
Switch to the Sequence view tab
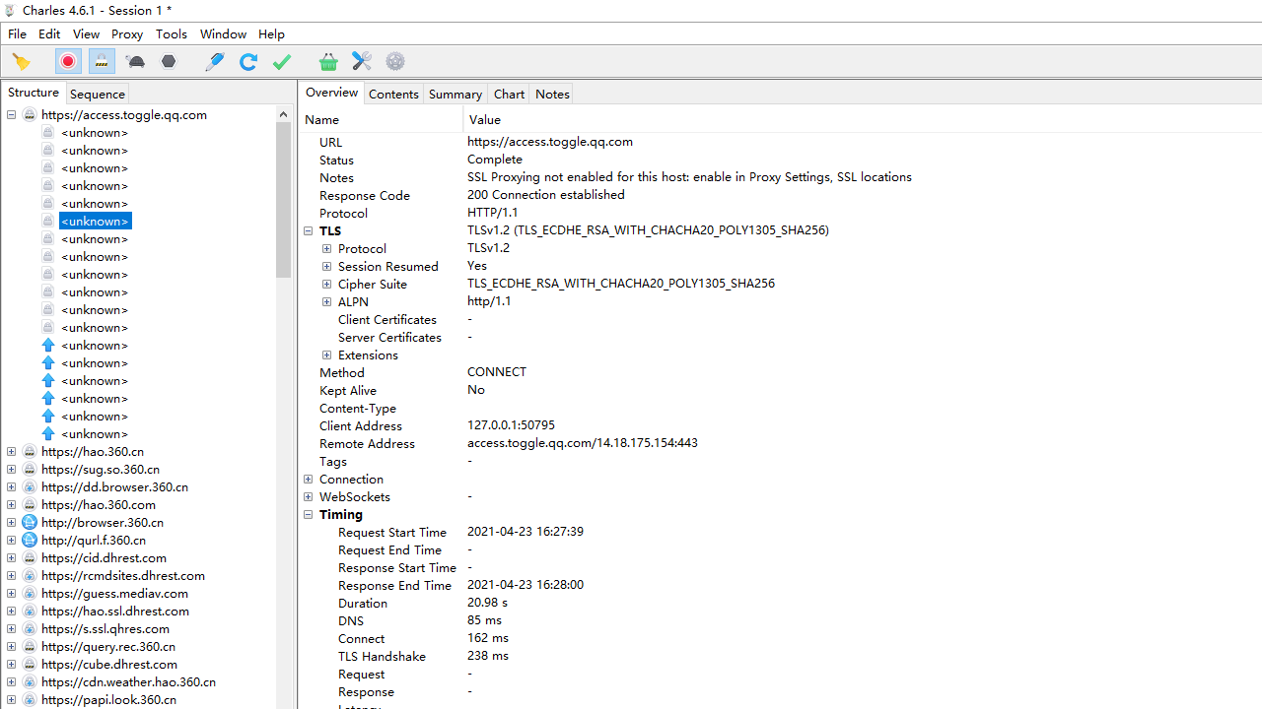[x=97, y=94]
